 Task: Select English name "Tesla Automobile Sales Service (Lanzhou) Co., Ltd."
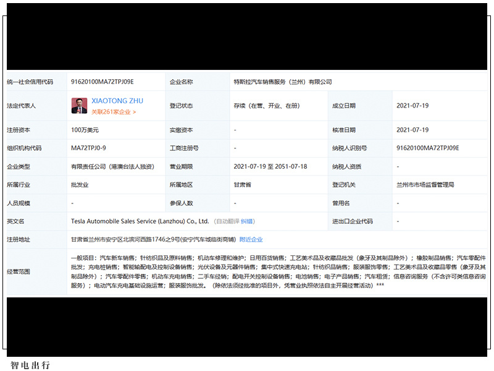[140, 221]
